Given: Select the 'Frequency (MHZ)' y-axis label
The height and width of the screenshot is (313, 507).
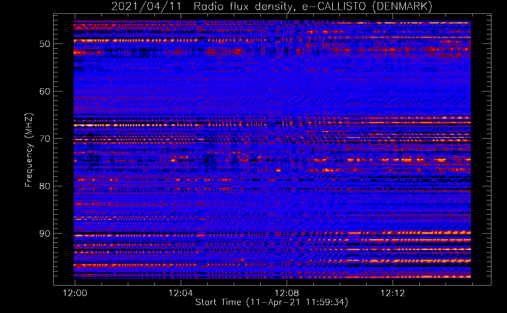Looking at the screenshot, I should pyautogui.click(x=29, y=150).
